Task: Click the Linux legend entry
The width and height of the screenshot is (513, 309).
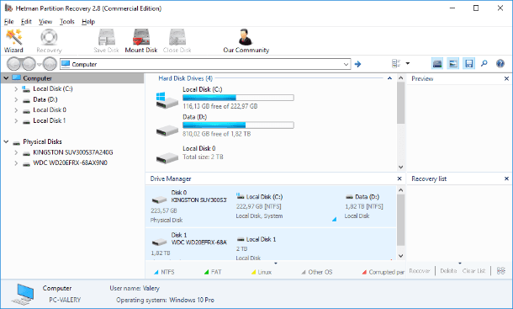Action: pos(262,272)
